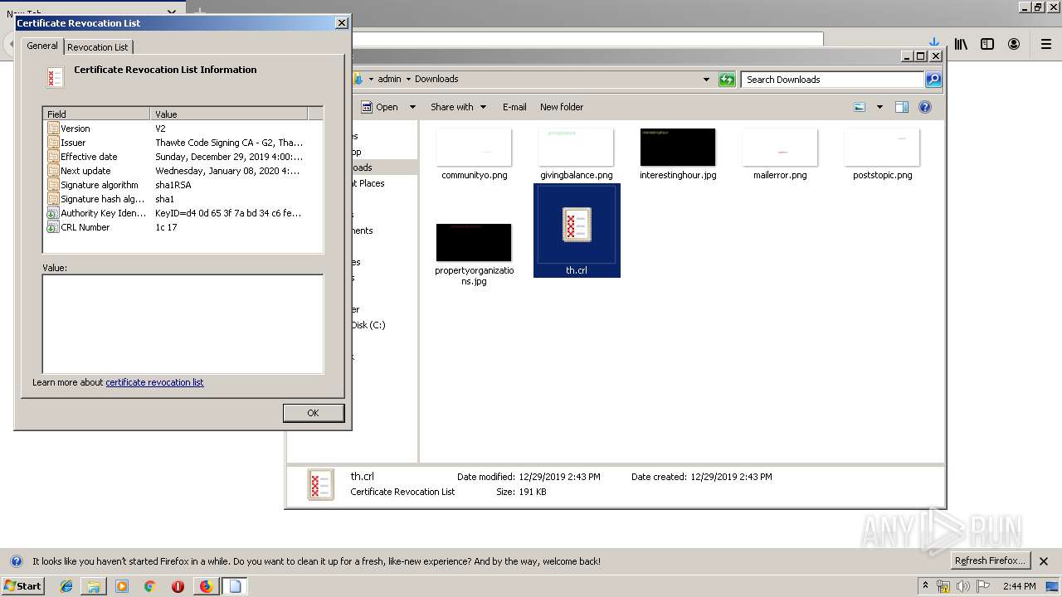Click Refresh Firefox button

coord(991,561)
